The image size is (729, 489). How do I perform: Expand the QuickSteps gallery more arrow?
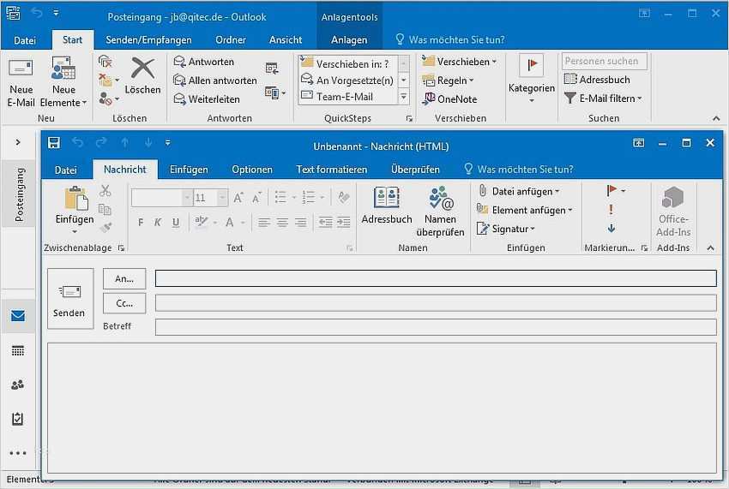coord(404,97)
